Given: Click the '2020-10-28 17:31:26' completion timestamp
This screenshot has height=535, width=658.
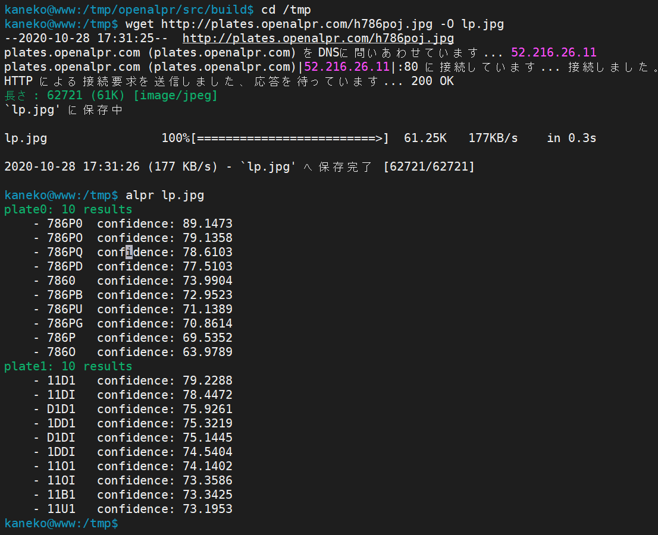Looking at the screenshot, I should [72, 167].
